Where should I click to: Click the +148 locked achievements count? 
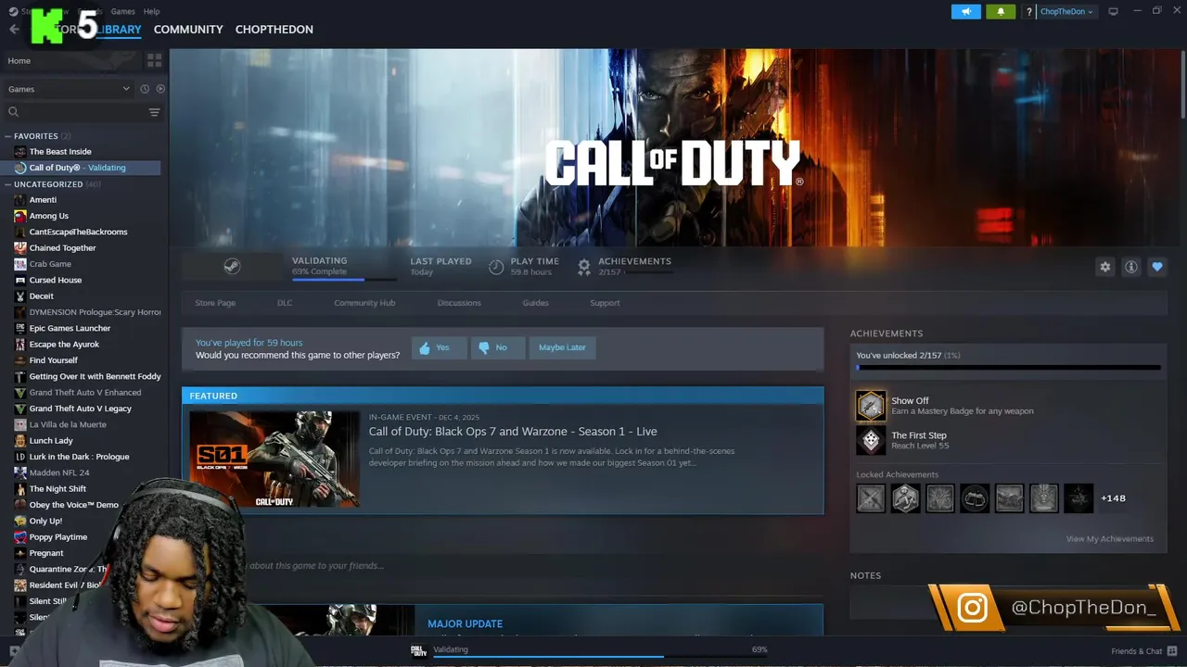pyautogui.click(x=1113, y=498)
